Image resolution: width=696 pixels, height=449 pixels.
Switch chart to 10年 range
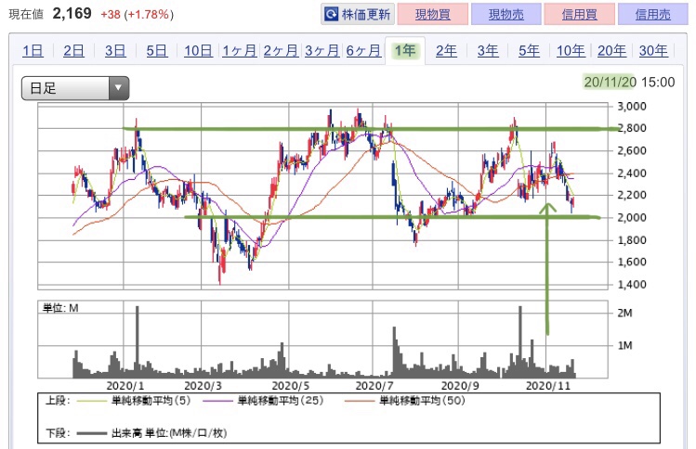point(571,51)
